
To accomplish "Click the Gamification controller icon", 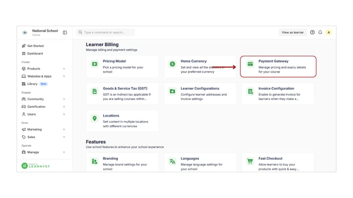I will pyautogui.click(x=24, y=107).
